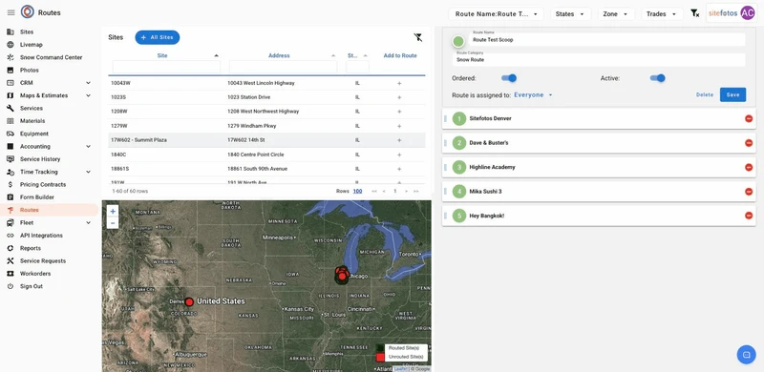The width and height of the screenshot is (764, 372).
Task: Toggle the Ordered switch
Action: coord(509,78)
